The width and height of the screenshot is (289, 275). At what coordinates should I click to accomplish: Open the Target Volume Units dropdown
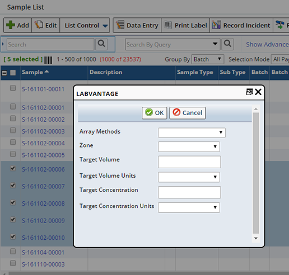coord(189,177)
